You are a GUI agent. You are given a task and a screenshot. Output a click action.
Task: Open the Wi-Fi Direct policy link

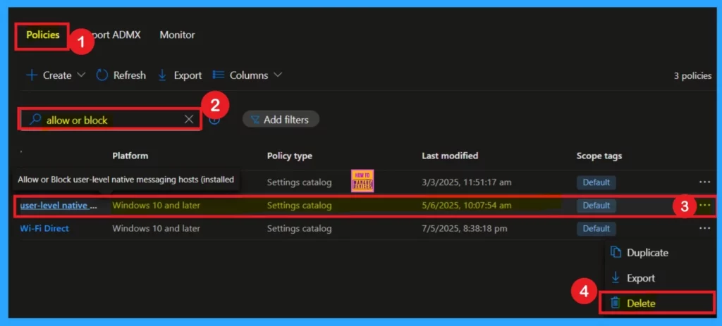[x=44, y=229]
